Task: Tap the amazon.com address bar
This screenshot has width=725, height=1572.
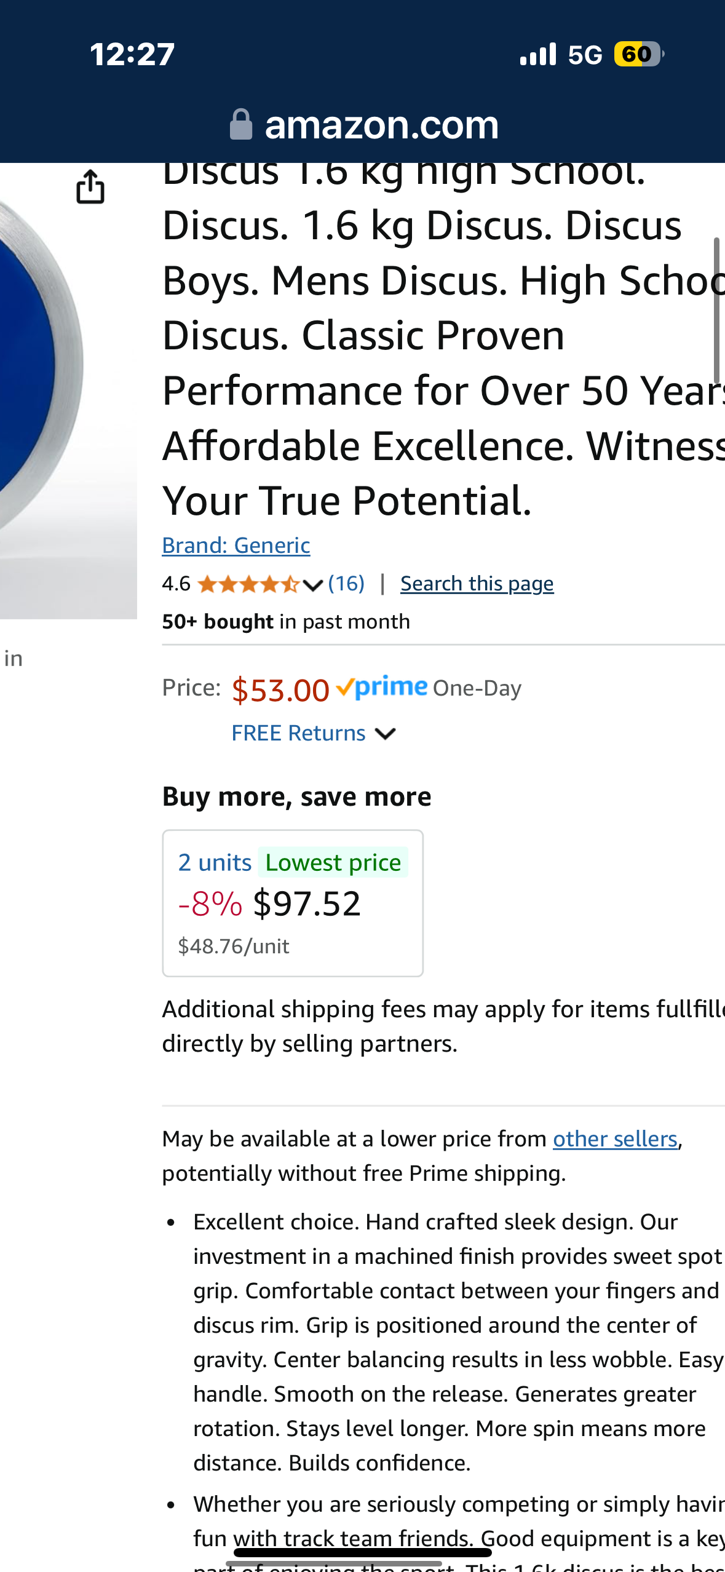Action: [363, 125]
